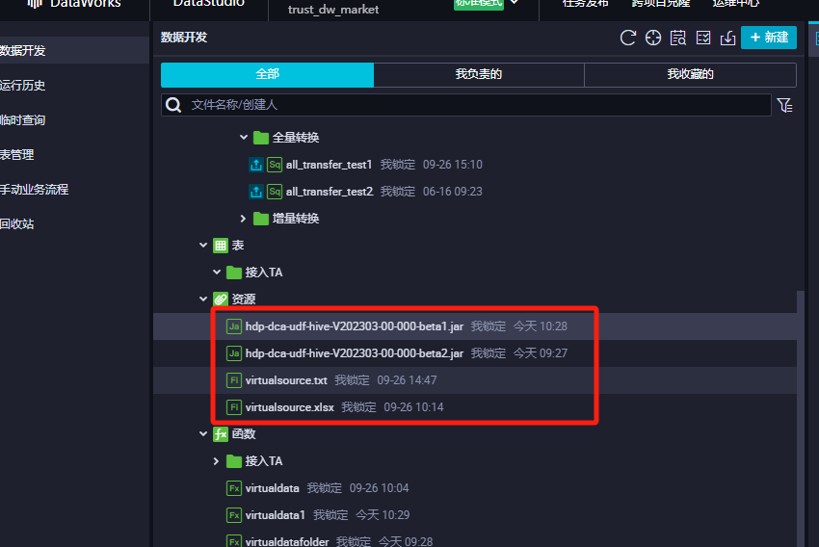This screenshot has height=547, width=819.
Task: Click the 运维中心 link in the top bar
Action: (736, 3)
